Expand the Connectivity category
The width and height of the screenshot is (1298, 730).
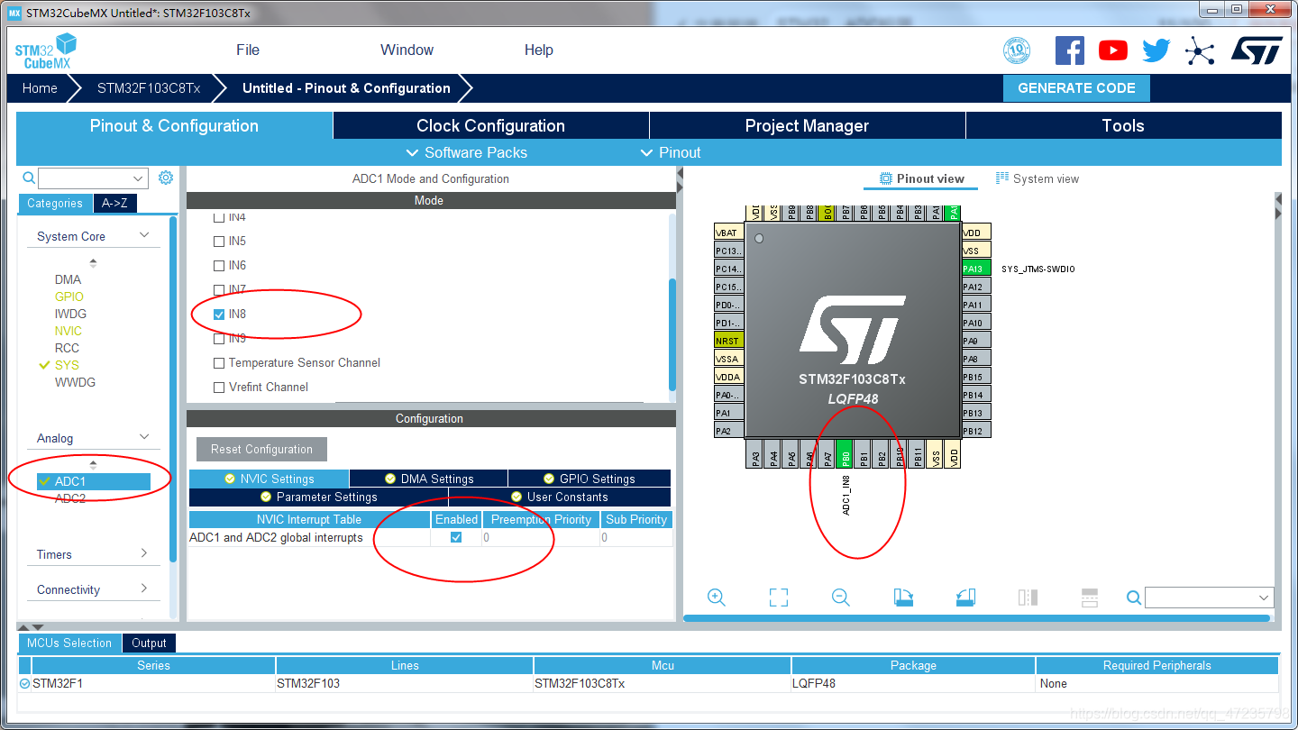tap(144, 589)
